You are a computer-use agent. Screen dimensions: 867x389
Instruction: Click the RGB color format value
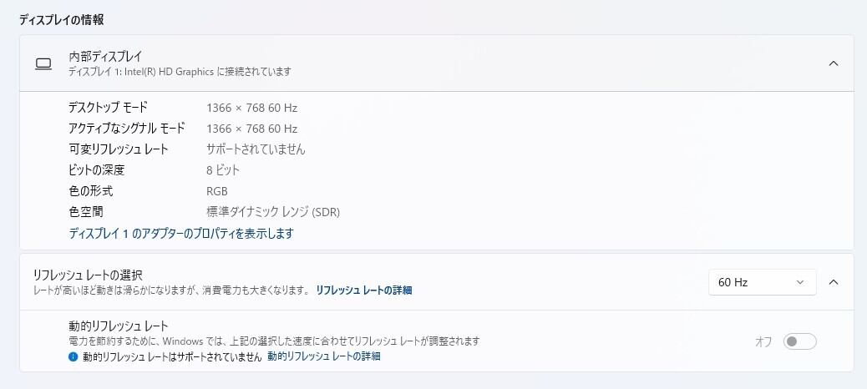(217, 191)
